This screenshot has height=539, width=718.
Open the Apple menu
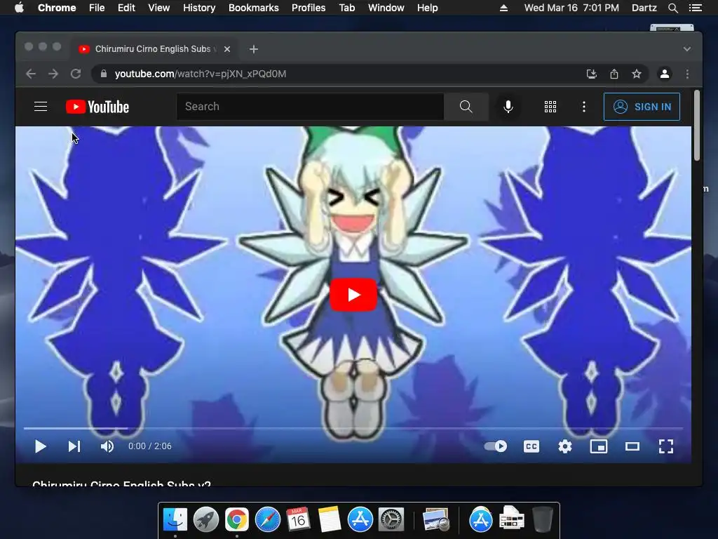coord(19,8)
